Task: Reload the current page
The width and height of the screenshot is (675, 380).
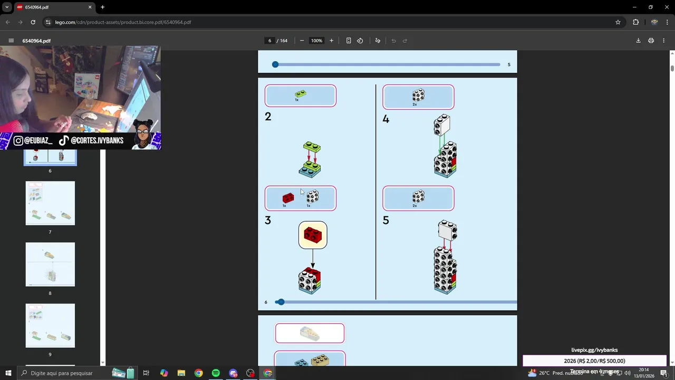Action: (33, 22)
